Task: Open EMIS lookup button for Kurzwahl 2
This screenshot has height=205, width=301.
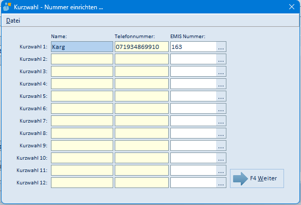Action: click(221, 59)
